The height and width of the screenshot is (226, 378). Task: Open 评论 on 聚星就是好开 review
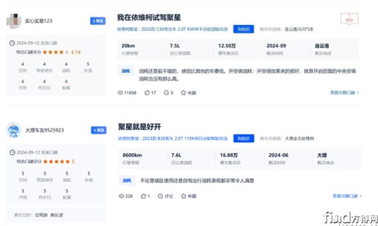(x=166, y=196)
